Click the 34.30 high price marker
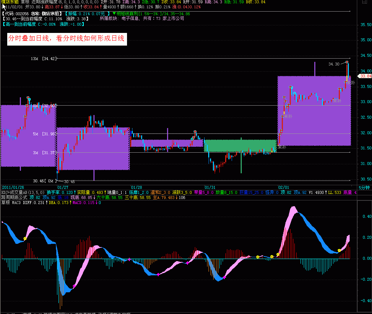Screen dimensions: 372x314 [x=334, y=64]
